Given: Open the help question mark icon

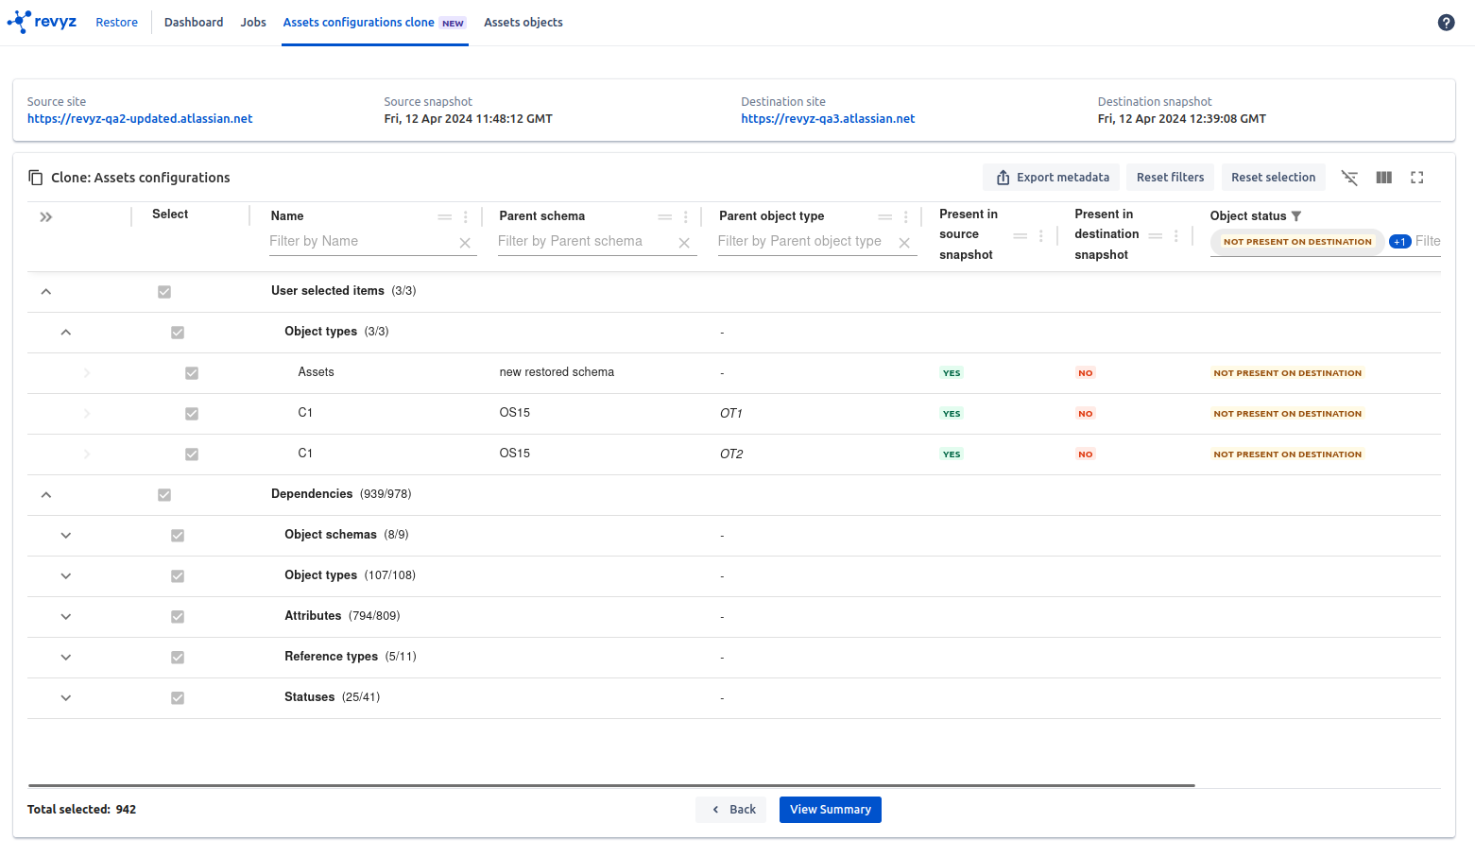Looking at the screenshot, I should coord(1446,23).
